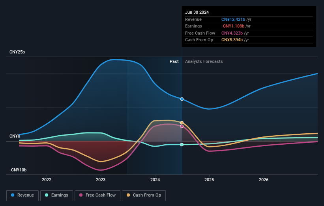Toggle the Cash From Op legend button
This screenshot has height=206, width=324.
point(144,195)
